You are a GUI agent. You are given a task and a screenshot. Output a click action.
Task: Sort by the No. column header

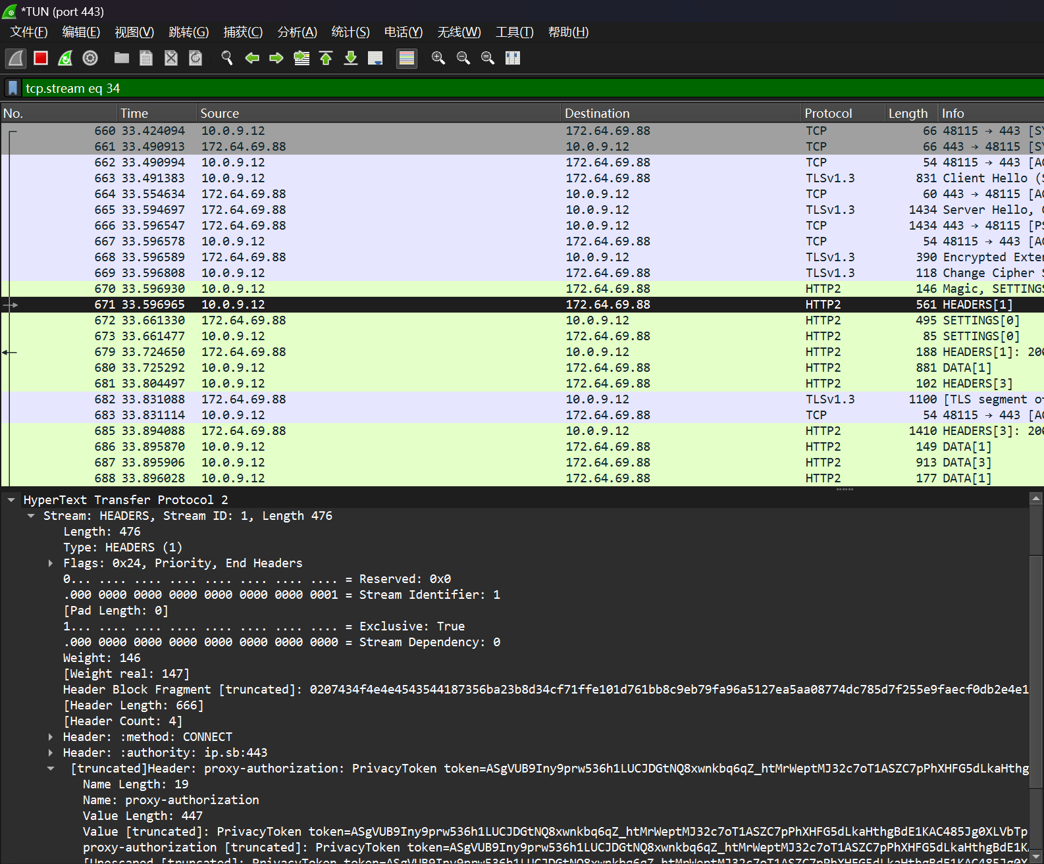[x=59, y=113]
